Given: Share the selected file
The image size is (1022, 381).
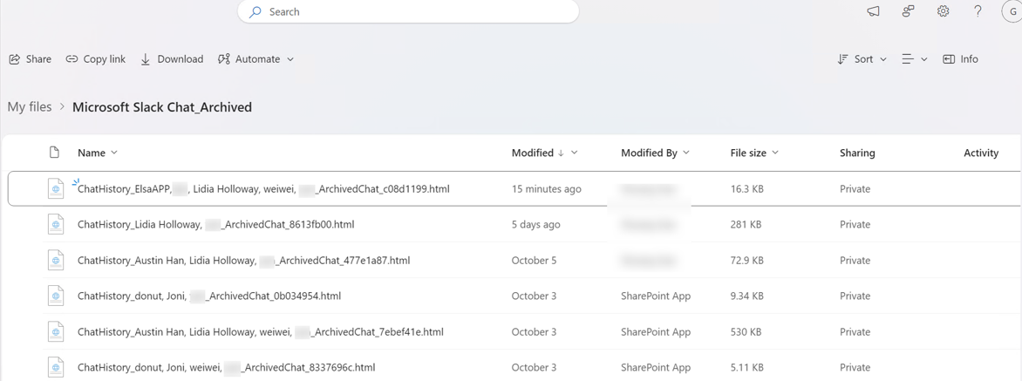Looking at the screenshot, I should (x=30, y=59).
